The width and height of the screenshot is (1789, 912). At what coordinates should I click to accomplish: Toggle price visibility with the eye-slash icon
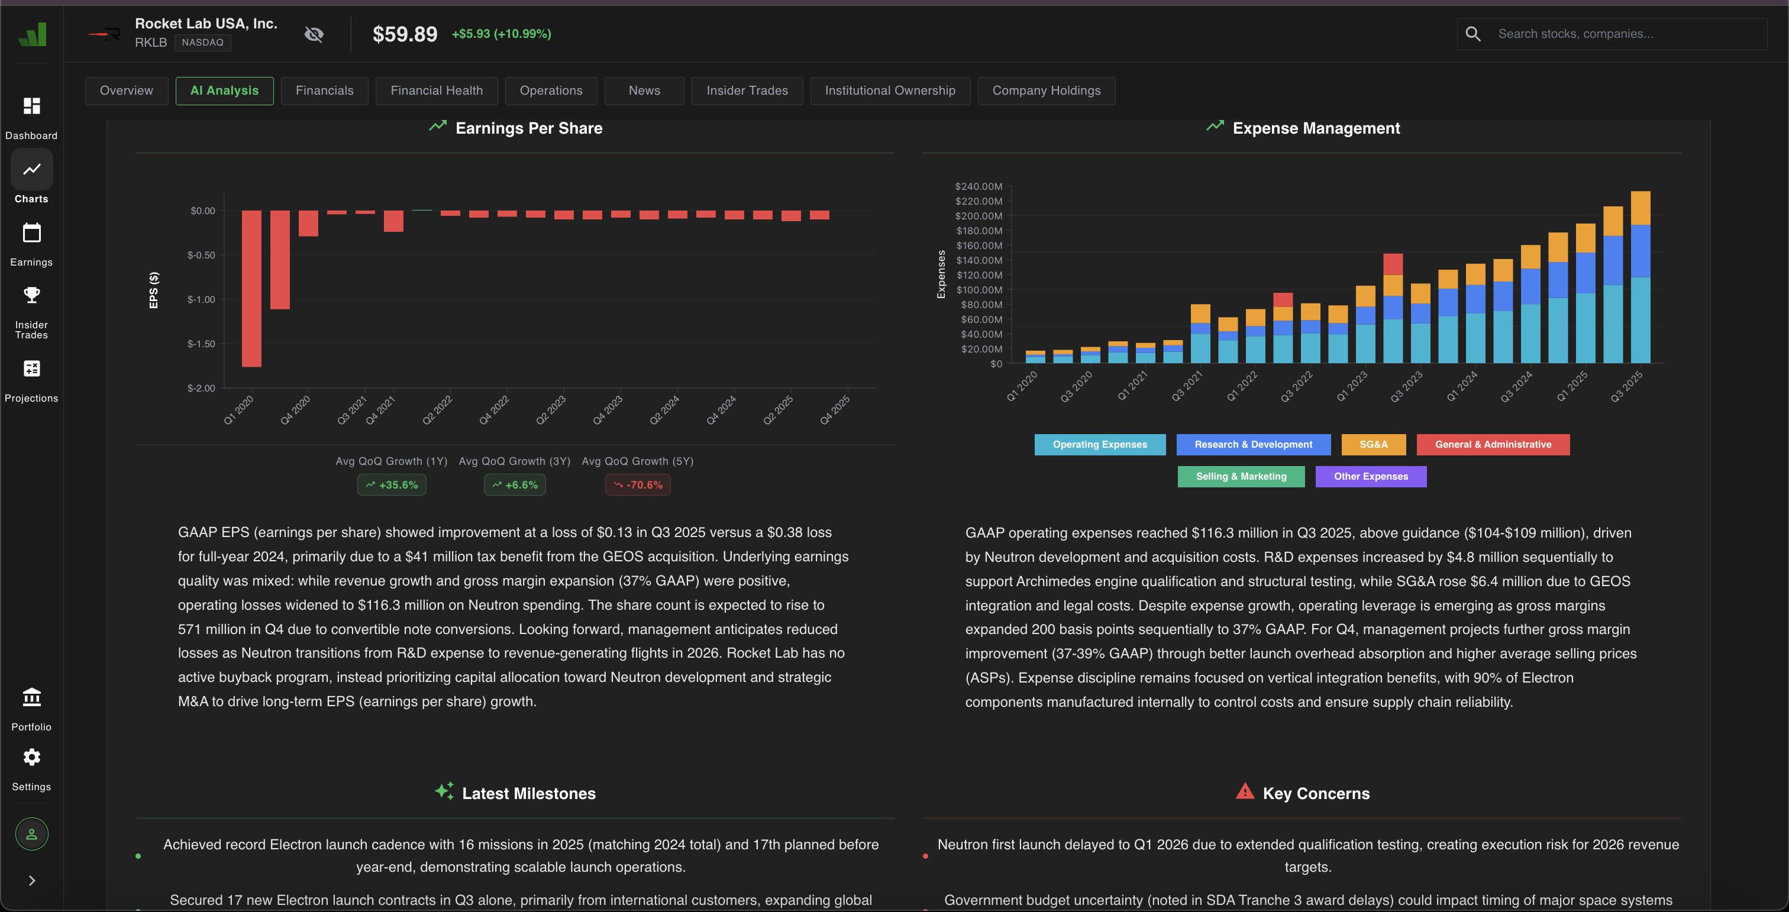pyautogui.click(x=314, y=34)
